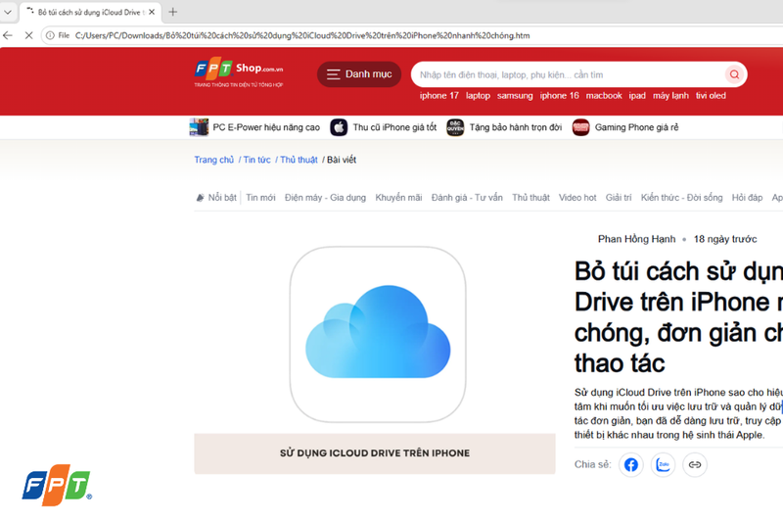The image size is (783, 522).
Task: Copy article link with chain icon
Action: coord(695,465)
